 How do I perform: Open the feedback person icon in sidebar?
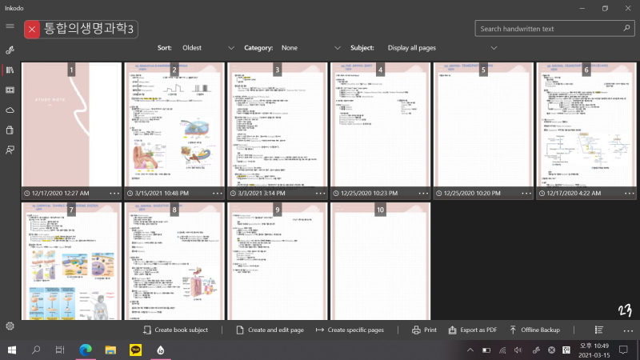[x=10, y=150]
